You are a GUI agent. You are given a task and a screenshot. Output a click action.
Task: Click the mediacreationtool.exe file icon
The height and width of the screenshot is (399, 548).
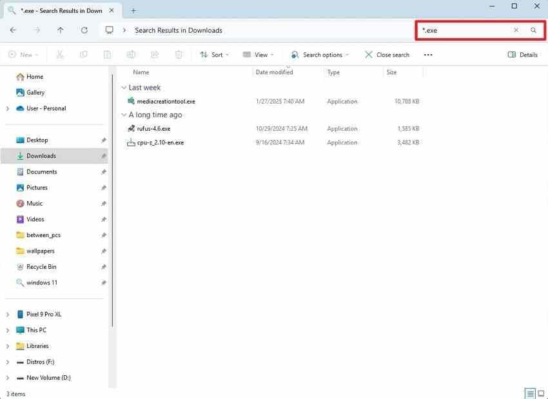click(x=131, y=101)
